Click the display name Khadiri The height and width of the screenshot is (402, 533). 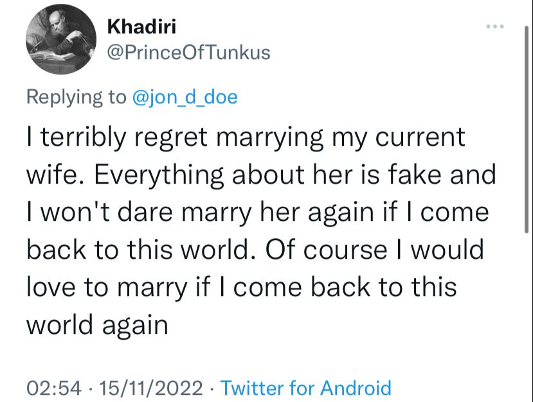141,26
